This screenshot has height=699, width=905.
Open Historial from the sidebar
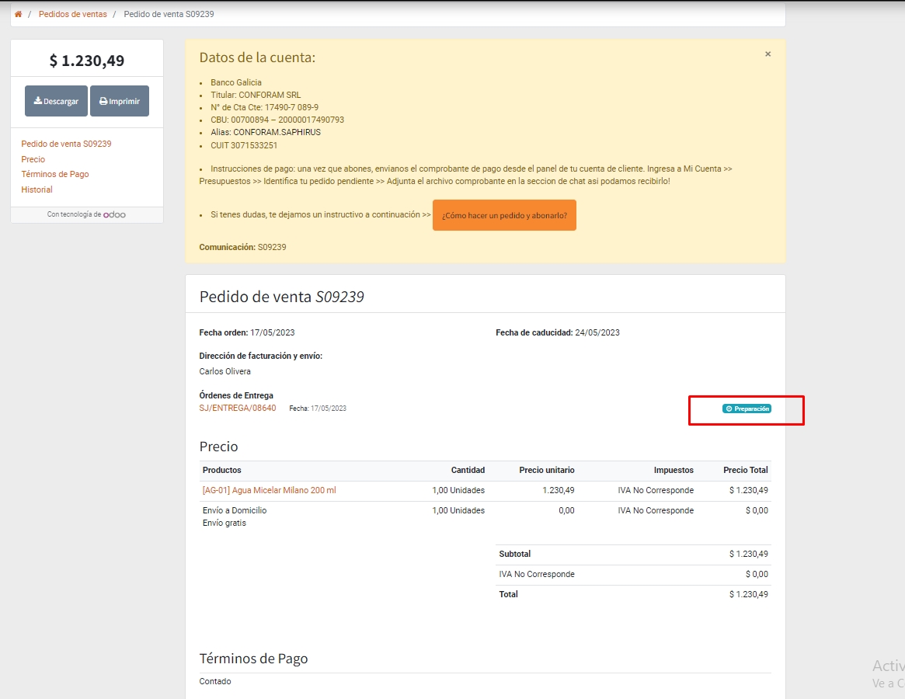[37, 190]
